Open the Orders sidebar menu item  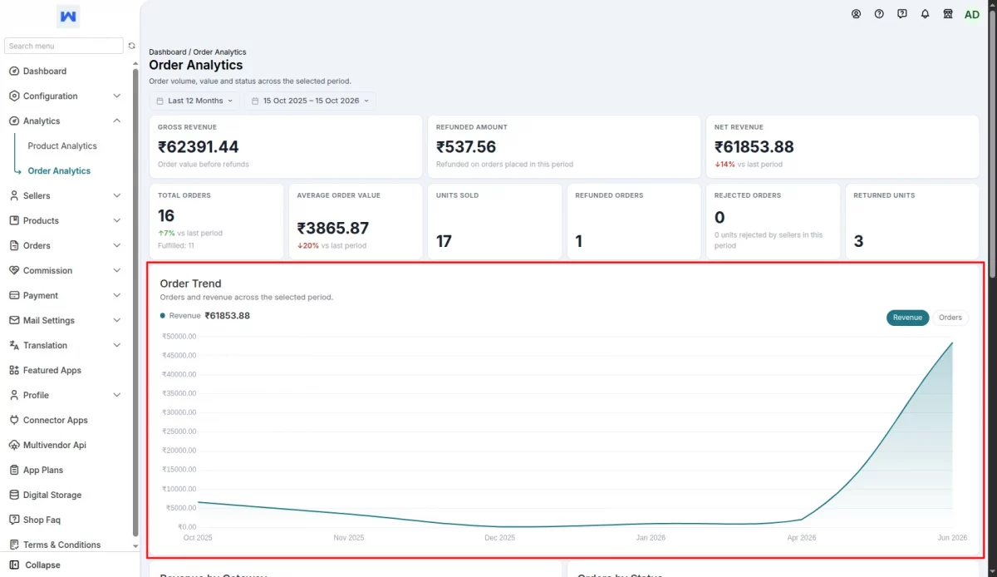pos(66,246)
